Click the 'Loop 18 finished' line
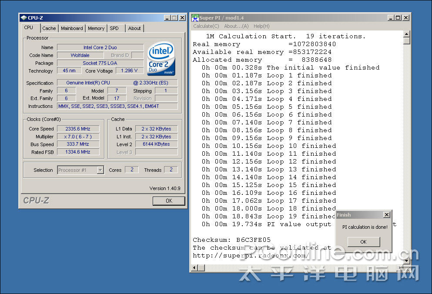This screenshot has width=432, height=294. pyautogui.click(x=269, y=208)
